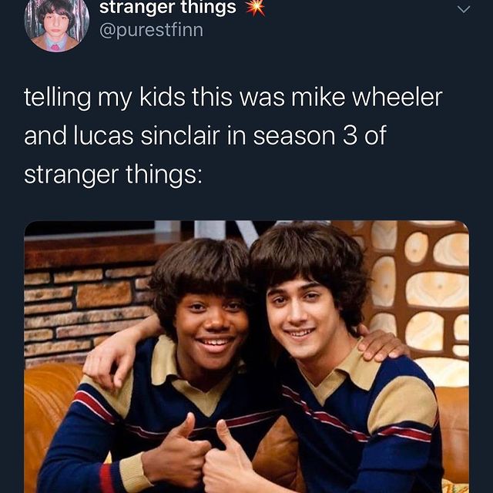This screenshot has height=493, width=493.
Task: Select the words 'mike wheeler' in the tweet
Action: click(x=367, y=97)
